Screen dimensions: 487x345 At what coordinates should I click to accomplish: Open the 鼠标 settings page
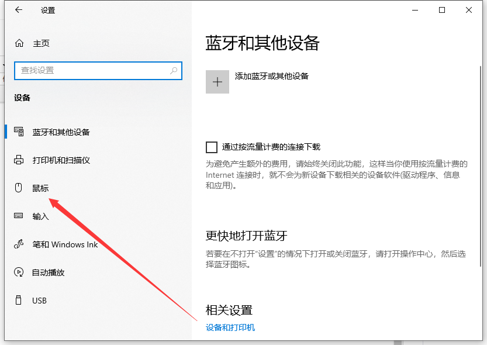(x=40, y=188)
